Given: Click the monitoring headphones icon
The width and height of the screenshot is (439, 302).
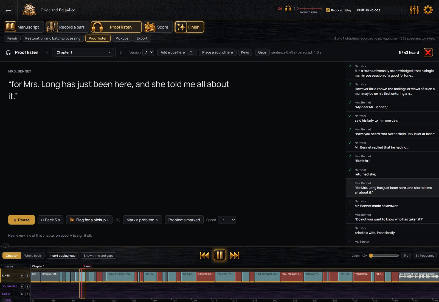Looking at the screenshot, I should point(288,9).
